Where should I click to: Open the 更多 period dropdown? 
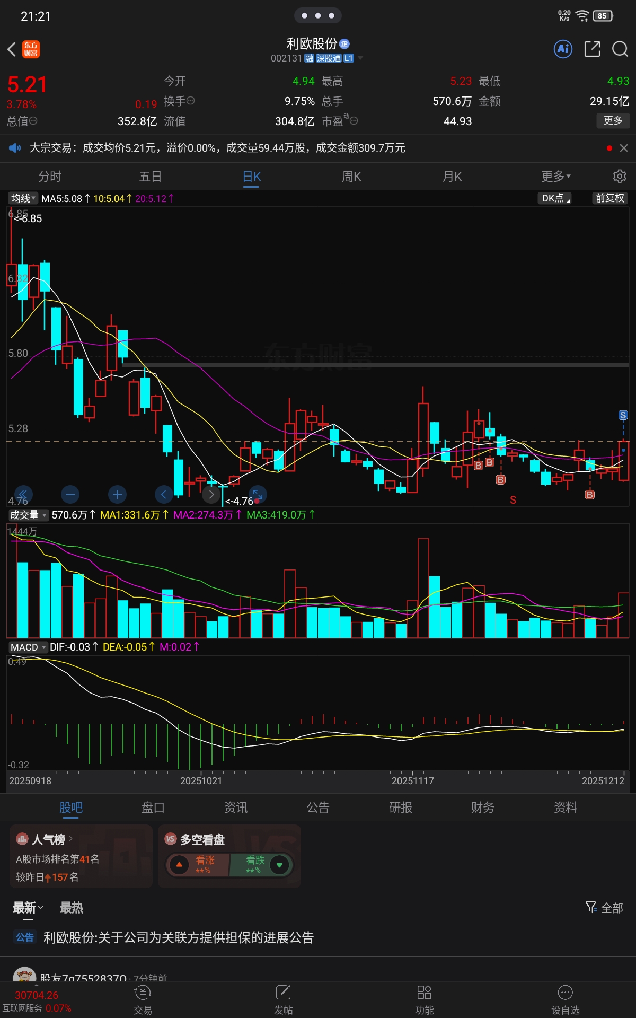[556, 176]
